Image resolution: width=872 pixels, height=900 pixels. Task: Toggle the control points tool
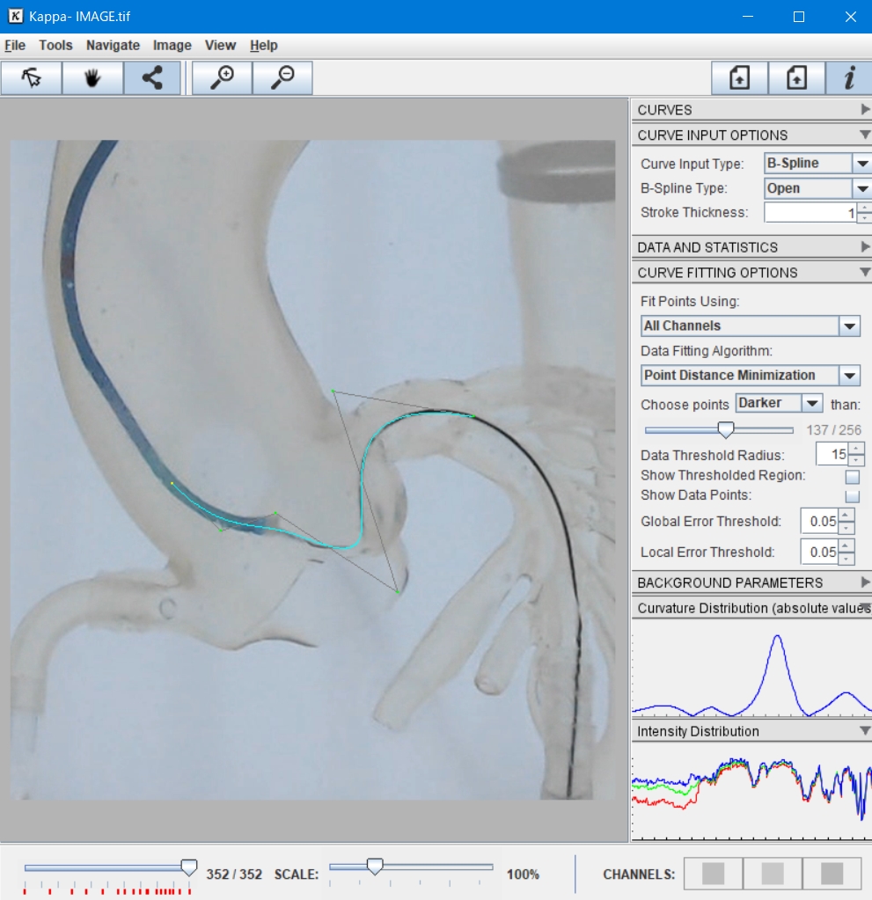152,78
